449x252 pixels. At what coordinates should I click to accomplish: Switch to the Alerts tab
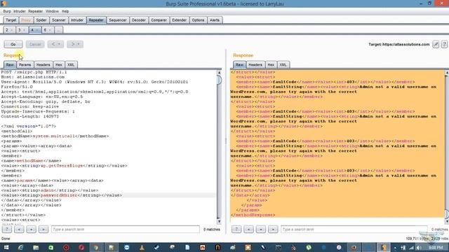click(215, 20)
